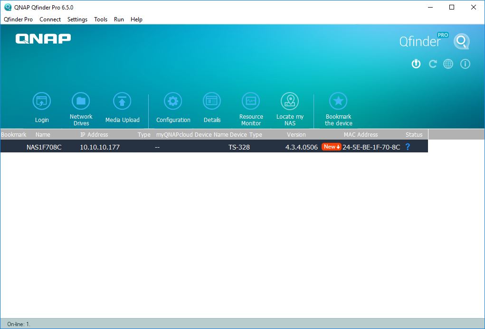Close the Qfinder Pro window
Viewport: 485px width, 329px height.
click(x=473, y=7)
